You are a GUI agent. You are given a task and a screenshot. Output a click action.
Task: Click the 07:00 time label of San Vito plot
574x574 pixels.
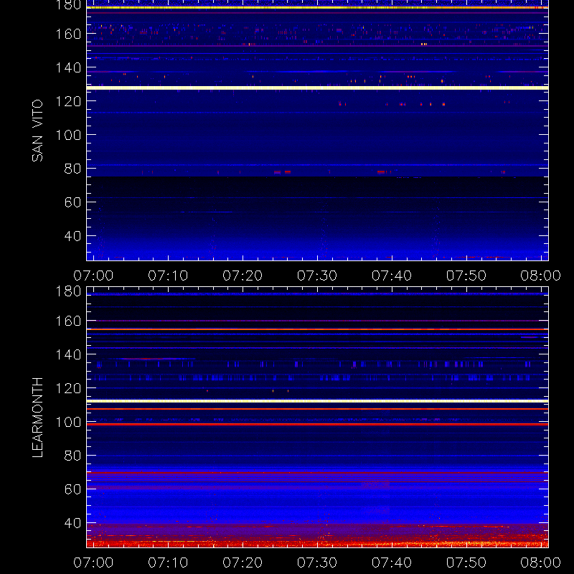coord(93,276)
